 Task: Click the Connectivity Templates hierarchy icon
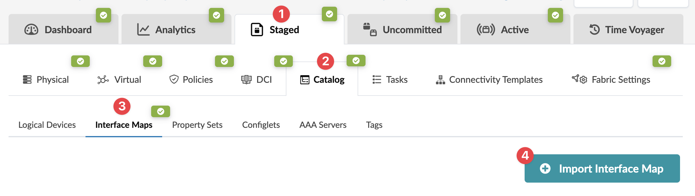pyautogui.click(x=440, y=80)
